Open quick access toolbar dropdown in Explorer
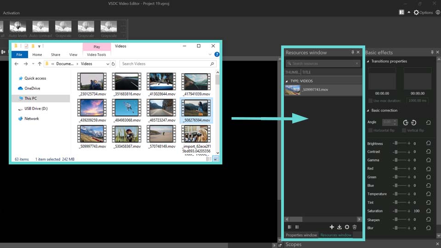The height and width of the screenshot is (248, 441). (40, 46)
